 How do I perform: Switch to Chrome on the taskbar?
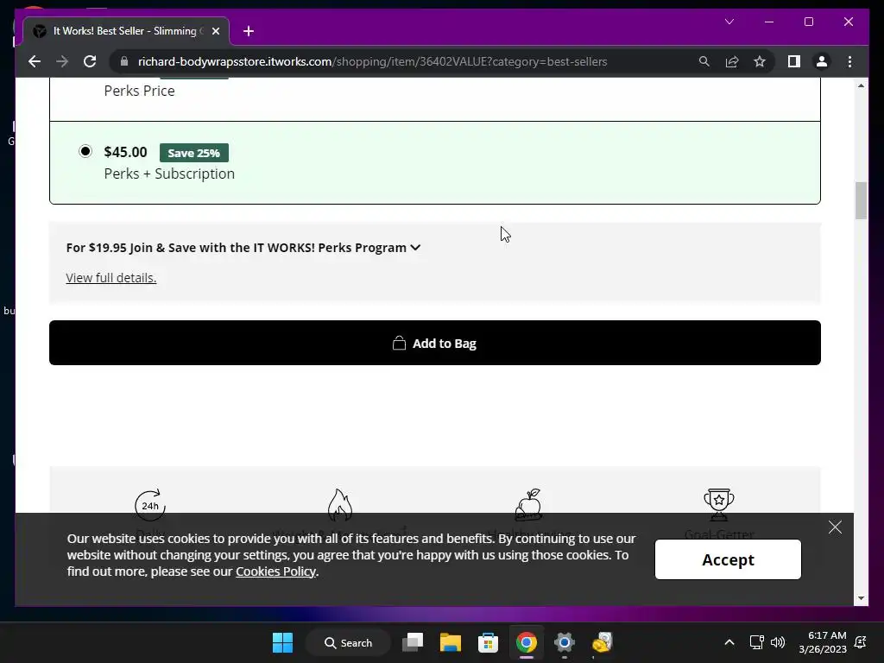click(x=526, y=642)
